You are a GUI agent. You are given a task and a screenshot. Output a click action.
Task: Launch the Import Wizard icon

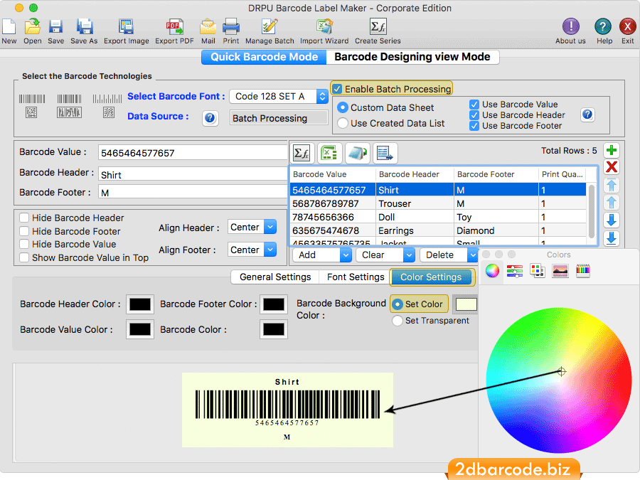pyautogui.click(x=324, y=26)
